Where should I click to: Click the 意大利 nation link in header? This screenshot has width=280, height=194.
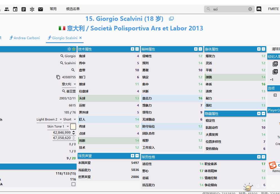point(76,28)
